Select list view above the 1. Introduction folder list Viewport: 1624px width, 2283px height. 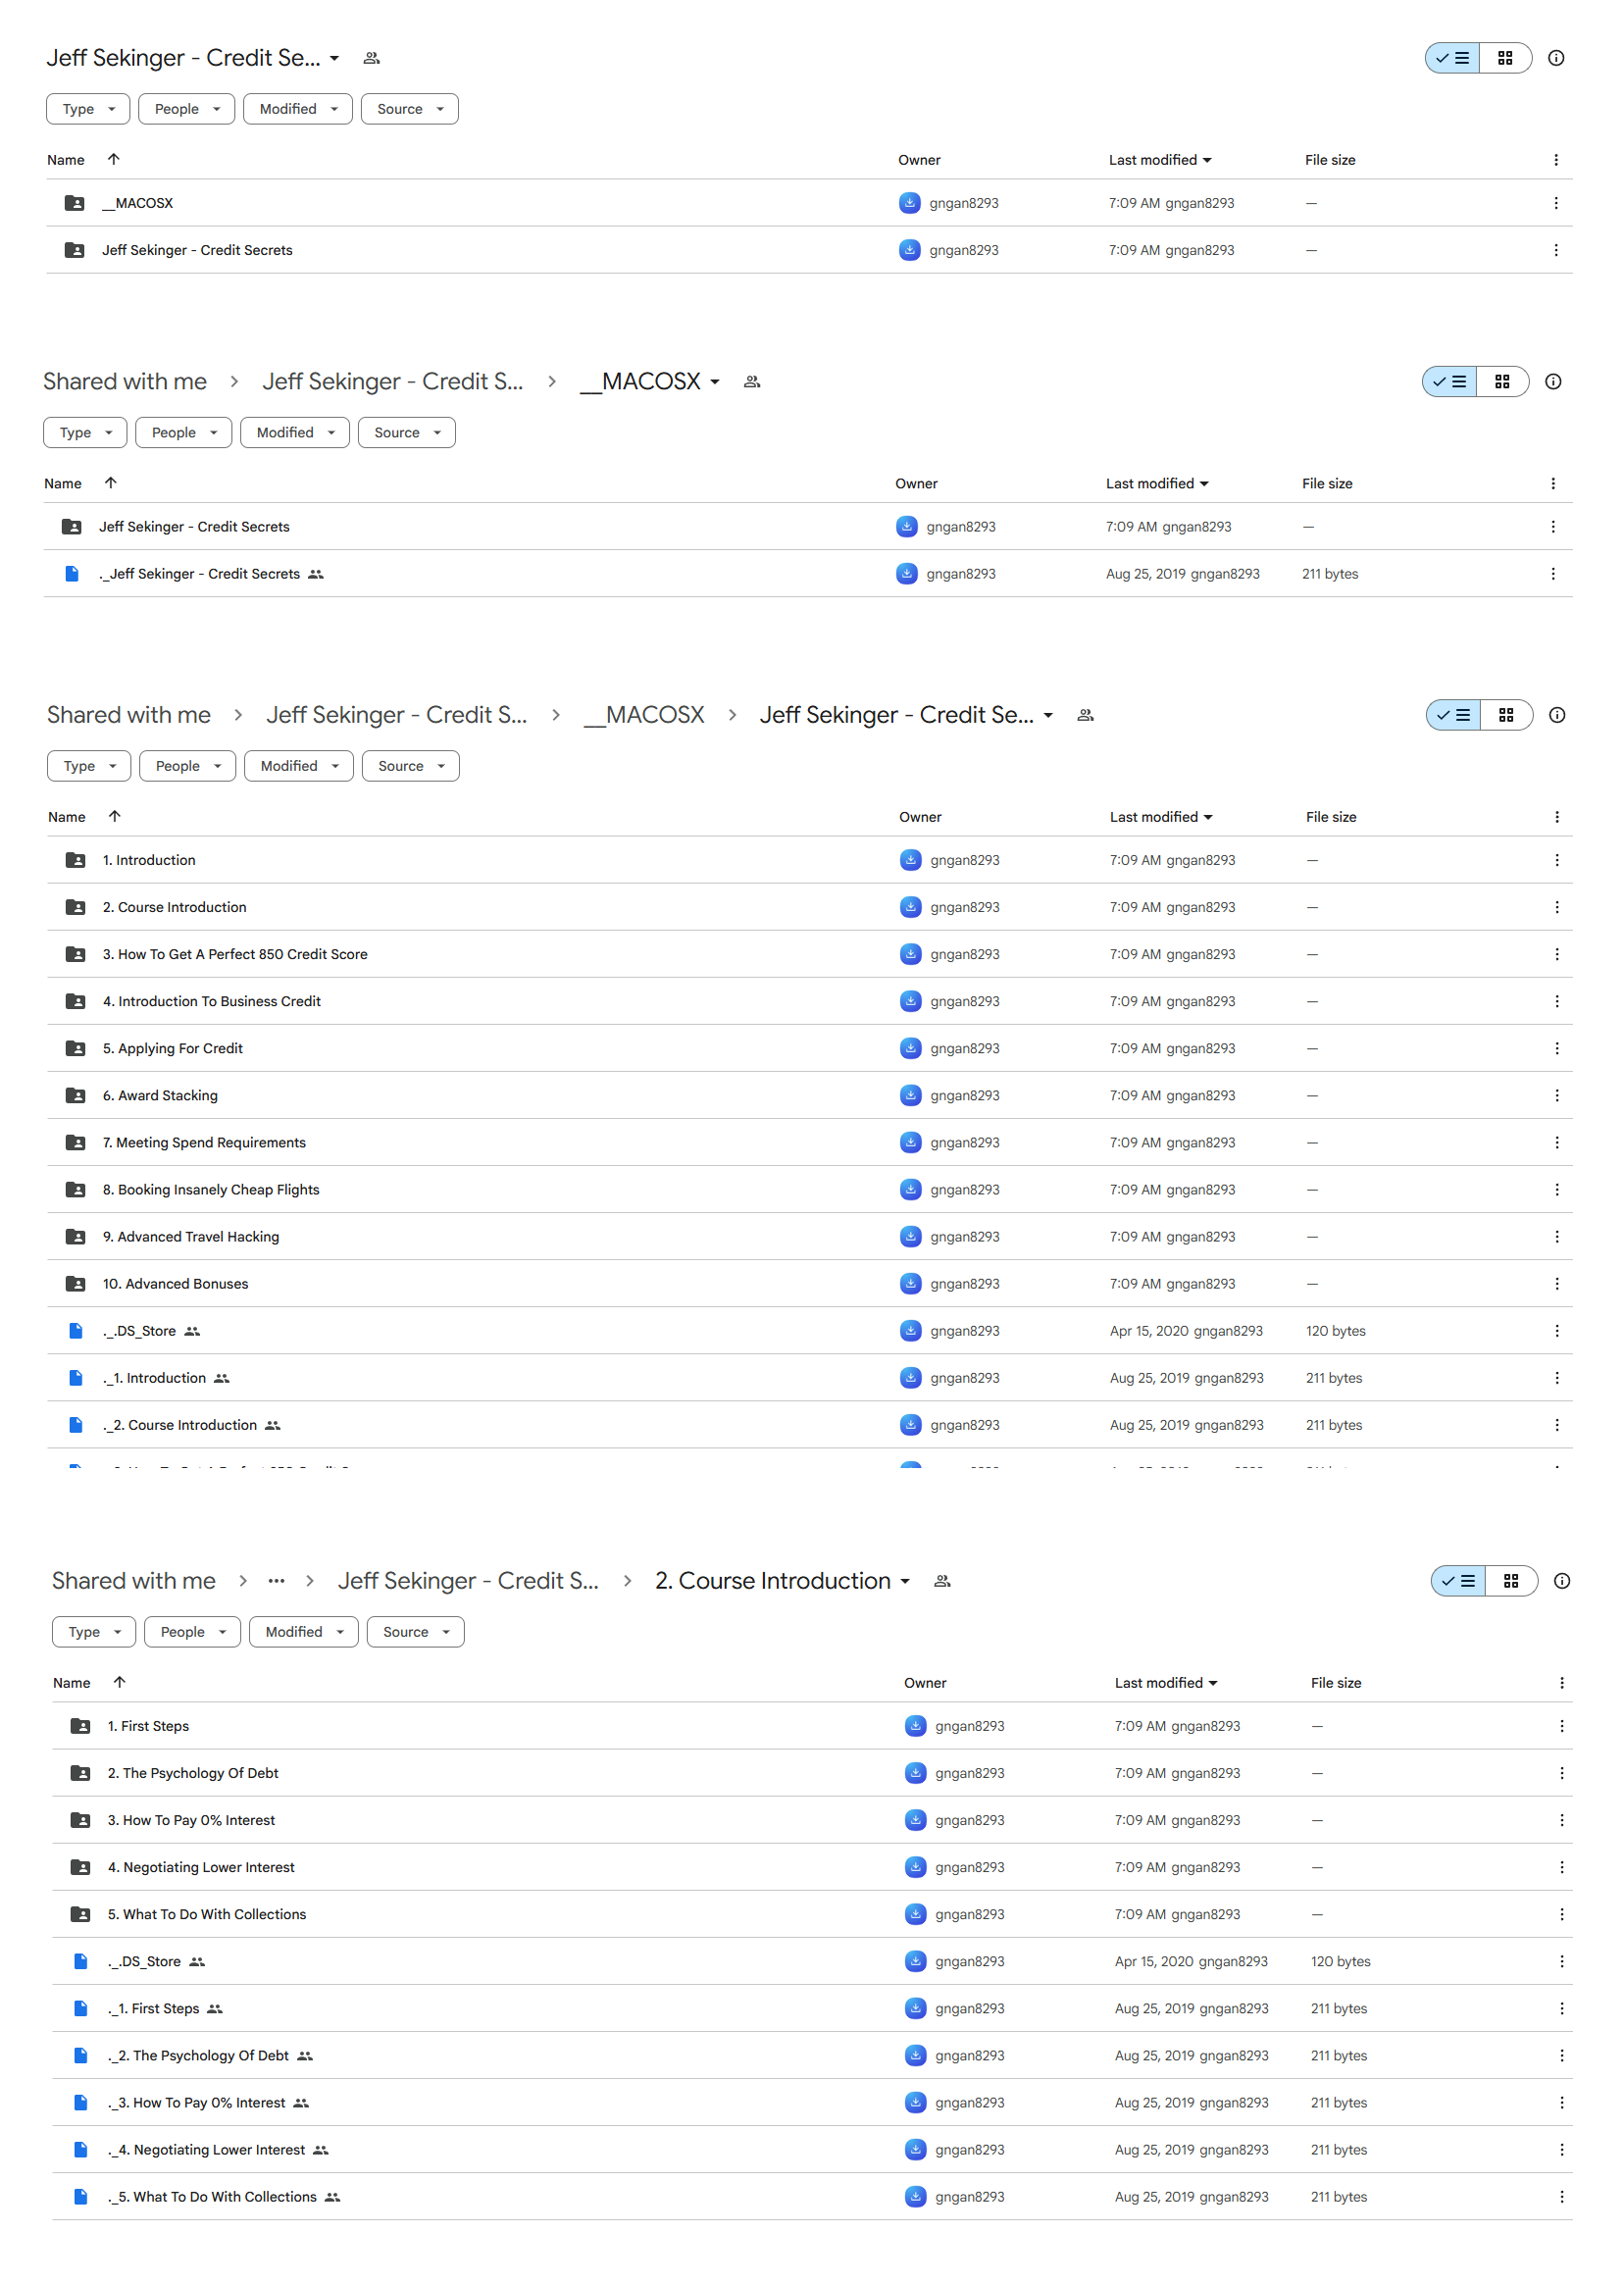(x=1453, y=715)
